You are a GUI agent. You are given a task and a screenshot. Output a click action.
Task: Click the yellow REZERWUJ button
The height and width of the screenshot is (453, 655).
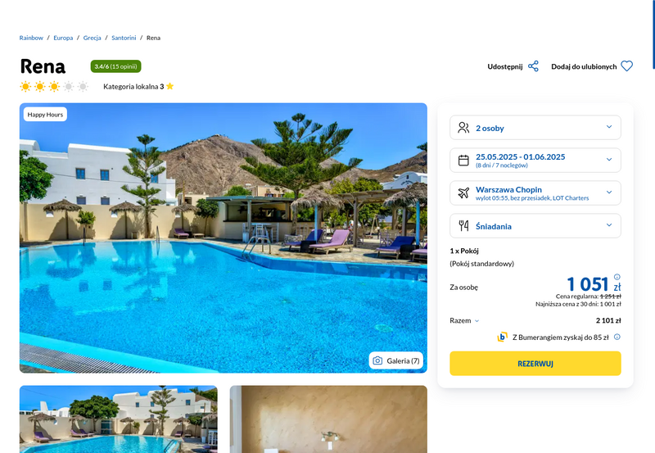coord(535,364)
